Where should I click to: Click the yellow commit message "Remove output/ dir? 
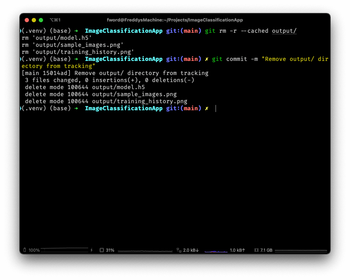[x=295, y=59]
